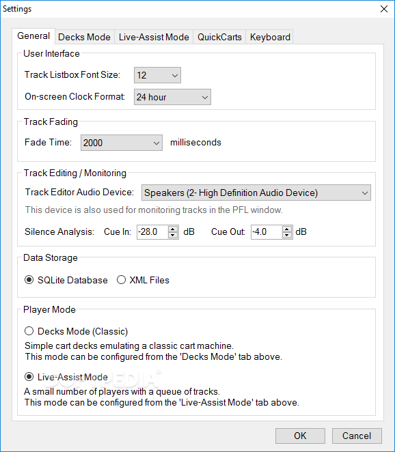Screen dimensions: 395x452
Task: Go to the QuickCarts tab
Action: [219, 37]
